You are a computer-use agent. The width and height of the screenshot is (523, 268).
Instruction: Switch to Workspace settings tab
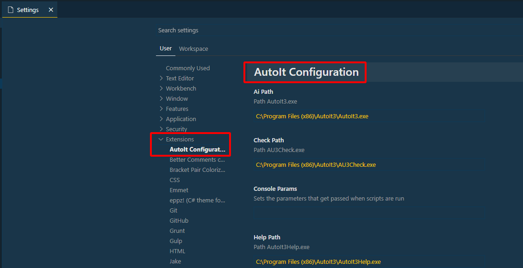[193, 49]
